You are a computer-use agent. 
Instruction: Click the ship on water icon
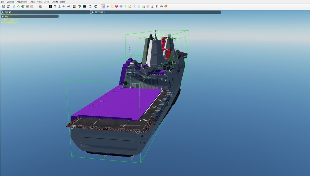(152, 6)
